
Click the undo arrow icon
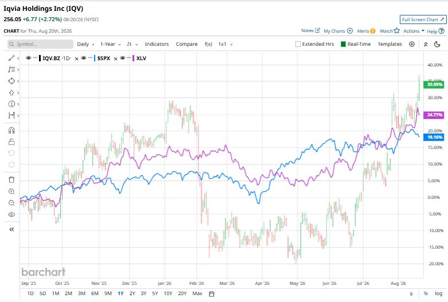pos(11,153)
